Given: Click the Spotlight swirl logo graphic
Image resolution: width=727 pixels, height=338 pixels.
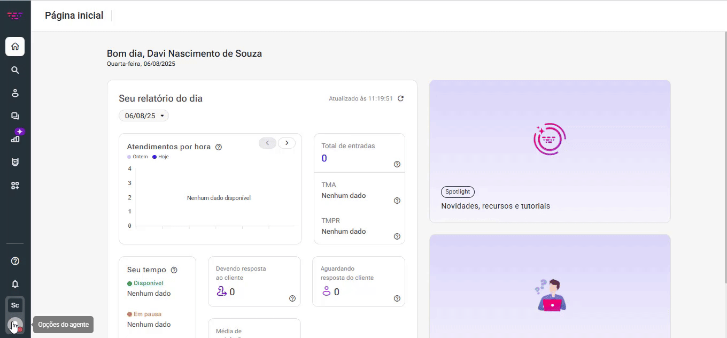Looking at the screenshot, I should (550, 139).
